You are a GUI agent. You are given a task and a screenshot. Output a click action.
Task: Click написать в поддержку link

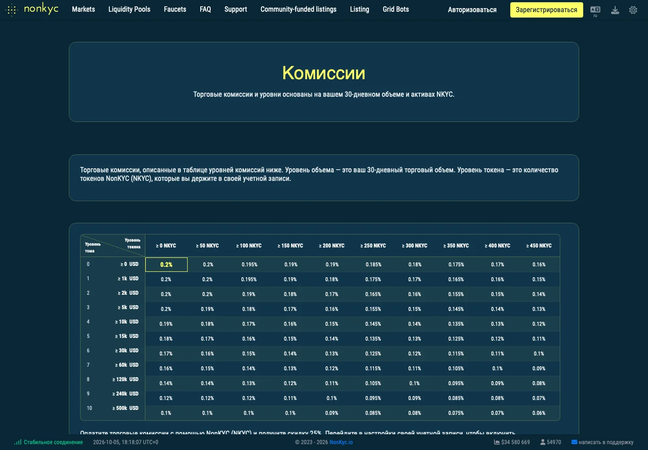click(x=606, y=442)
